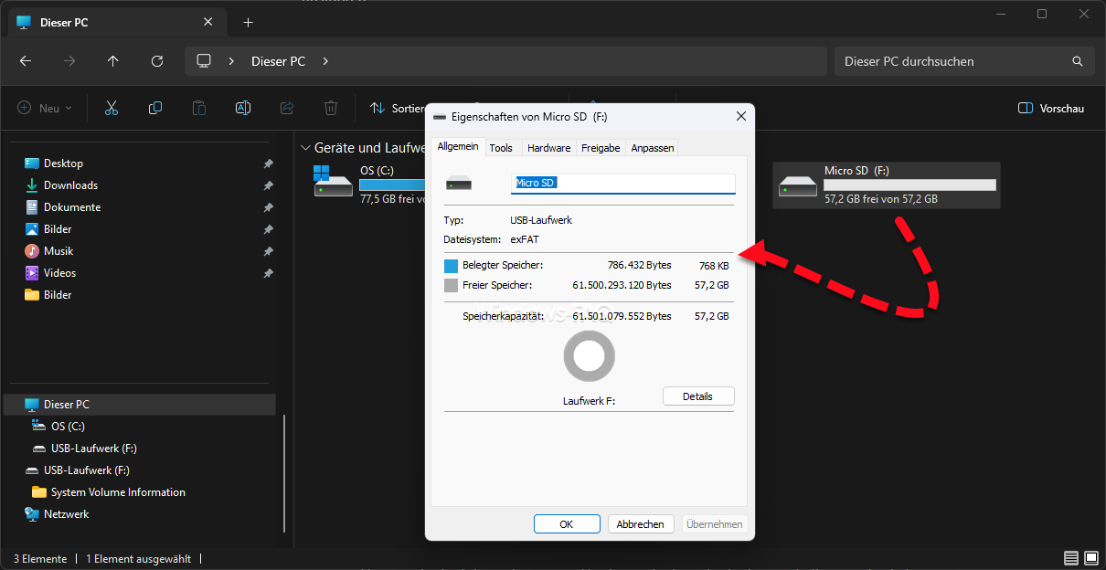Switch to the Tools tab
This screenshot has height=570, width=1106.
pyautogui.click(x=501, y=148)
